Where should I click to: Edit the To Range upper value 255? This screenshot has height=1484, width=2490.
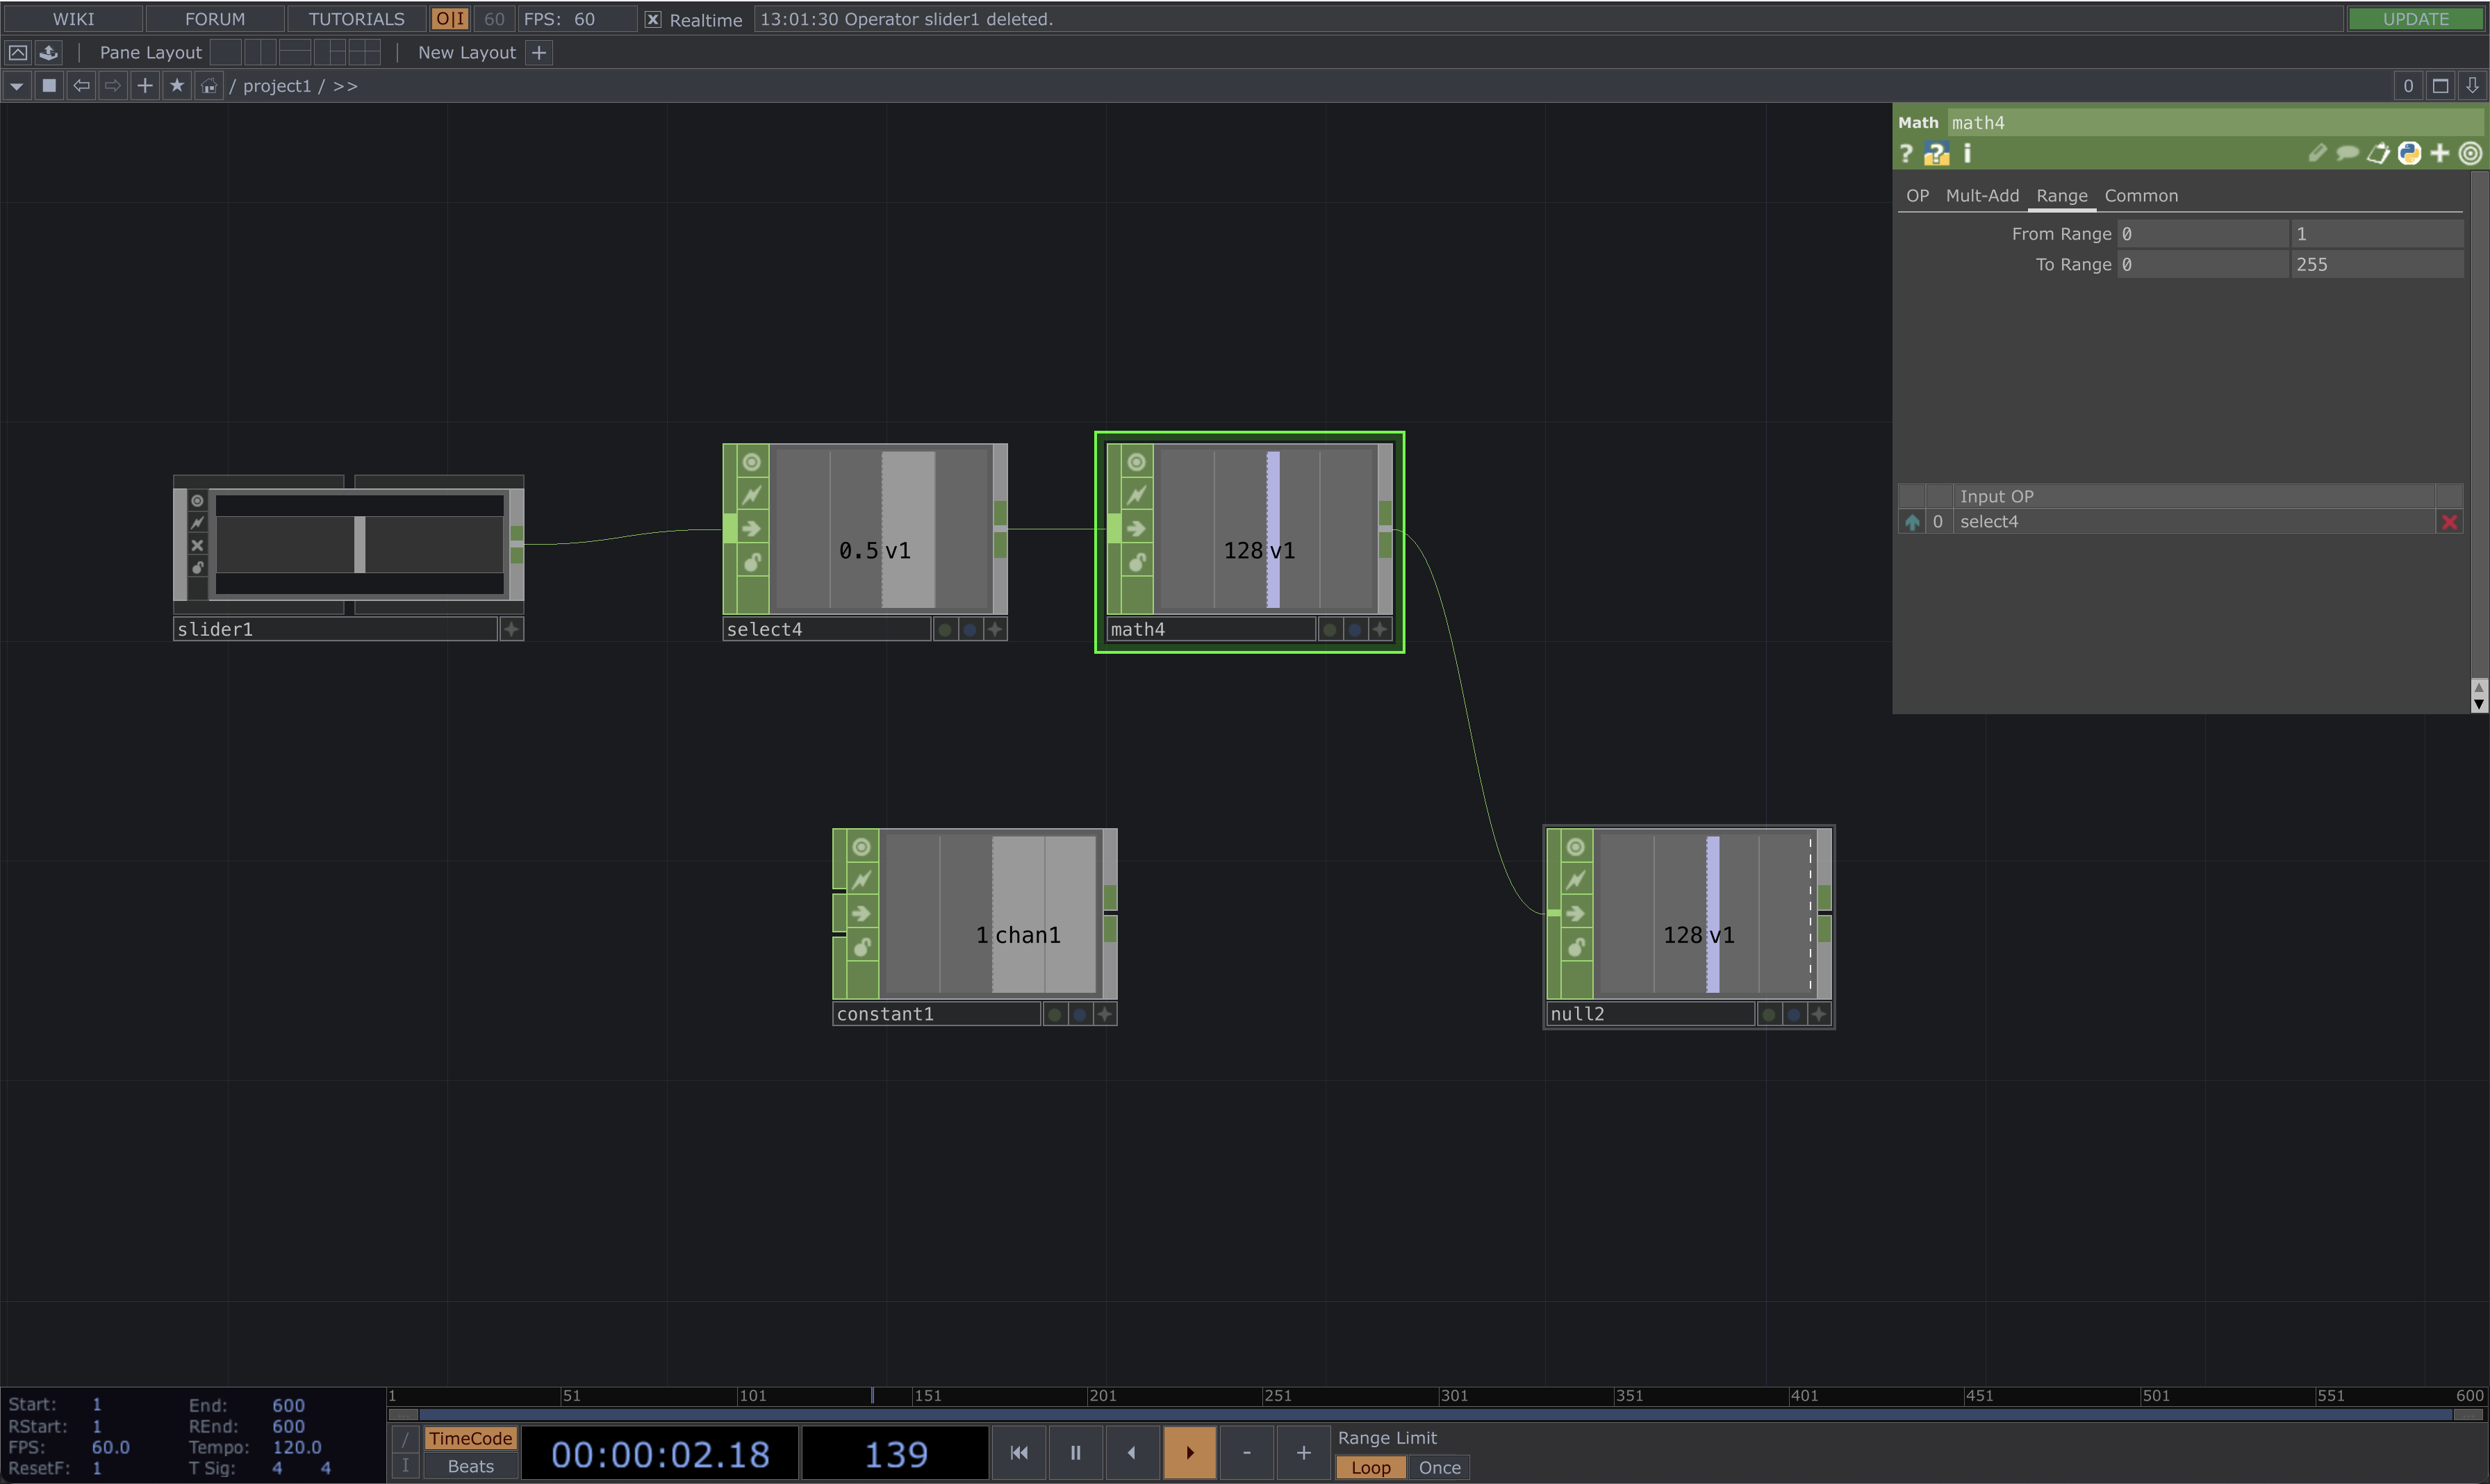coord(2376,265)
